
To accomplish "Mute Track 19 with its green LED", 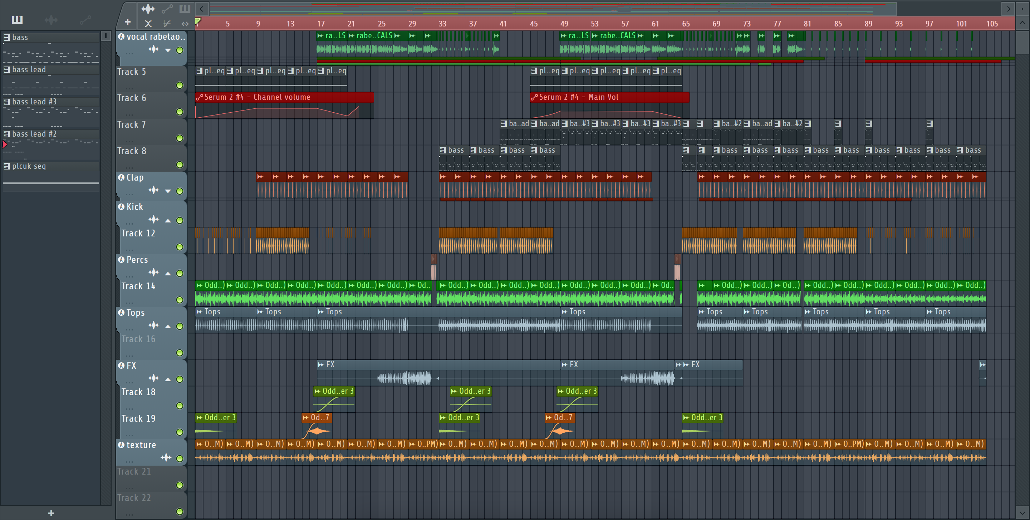I will (x=180, y=432).
